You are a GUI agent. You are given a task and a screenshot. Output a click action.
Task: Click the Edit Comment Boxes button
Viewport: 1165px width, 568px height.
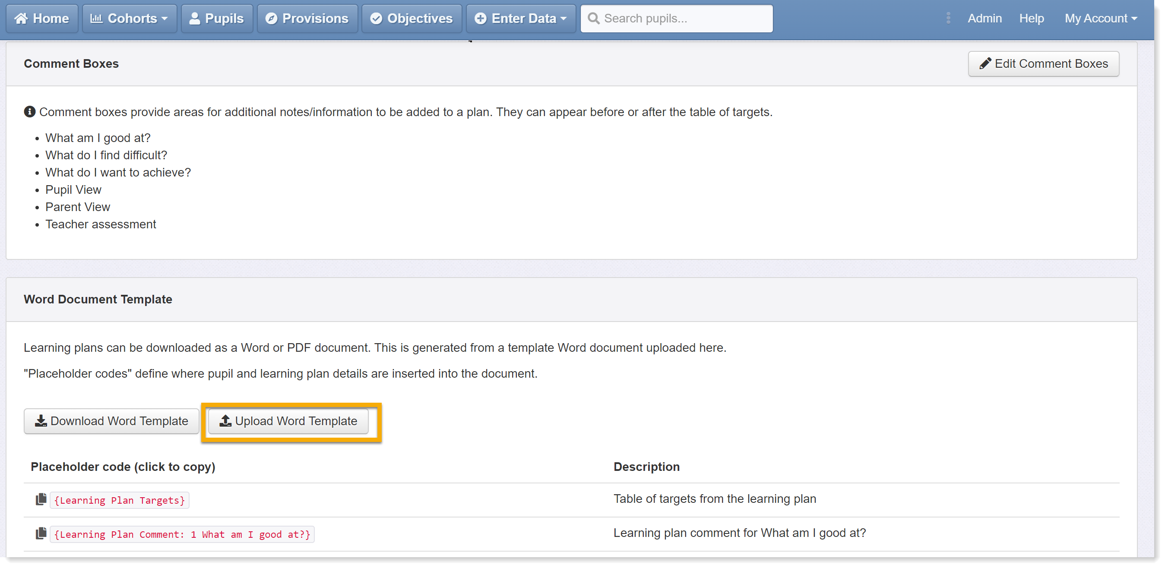(1043, 64)
